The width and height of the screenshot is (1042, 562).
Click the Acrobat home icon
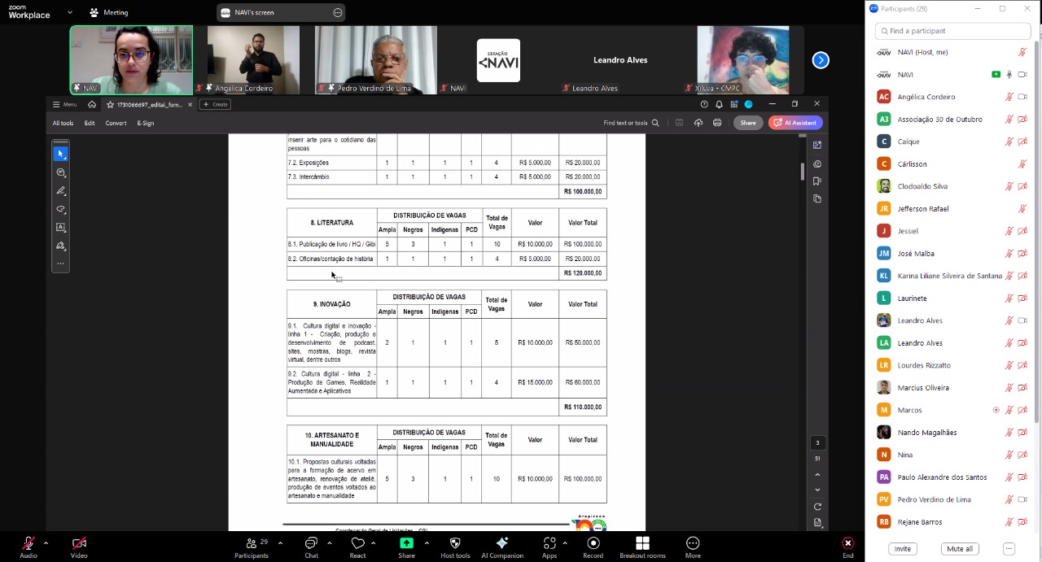tap(92, 104)
